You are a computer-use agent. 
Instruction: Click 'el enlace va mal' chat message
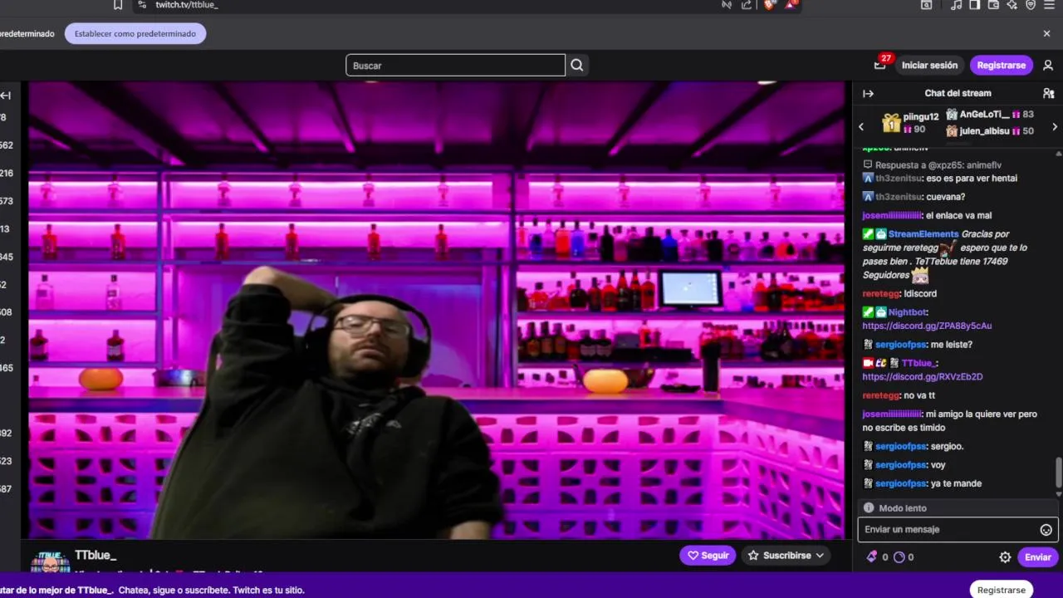pyautogui.click(x=958, y=216)
